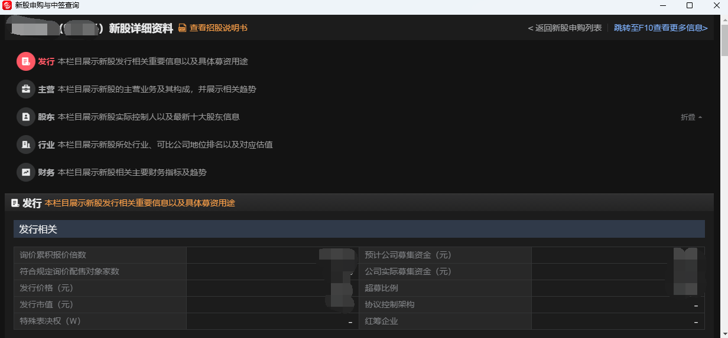This screenshot has height=338, width=728.
Task: Click the 行业 building icon
Action: (x=26, y=145)
